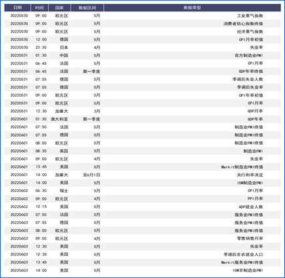This screenshot has height=278, width=285.
Task: Click the 季调后非农就业人口 entry
Action: 243,255
